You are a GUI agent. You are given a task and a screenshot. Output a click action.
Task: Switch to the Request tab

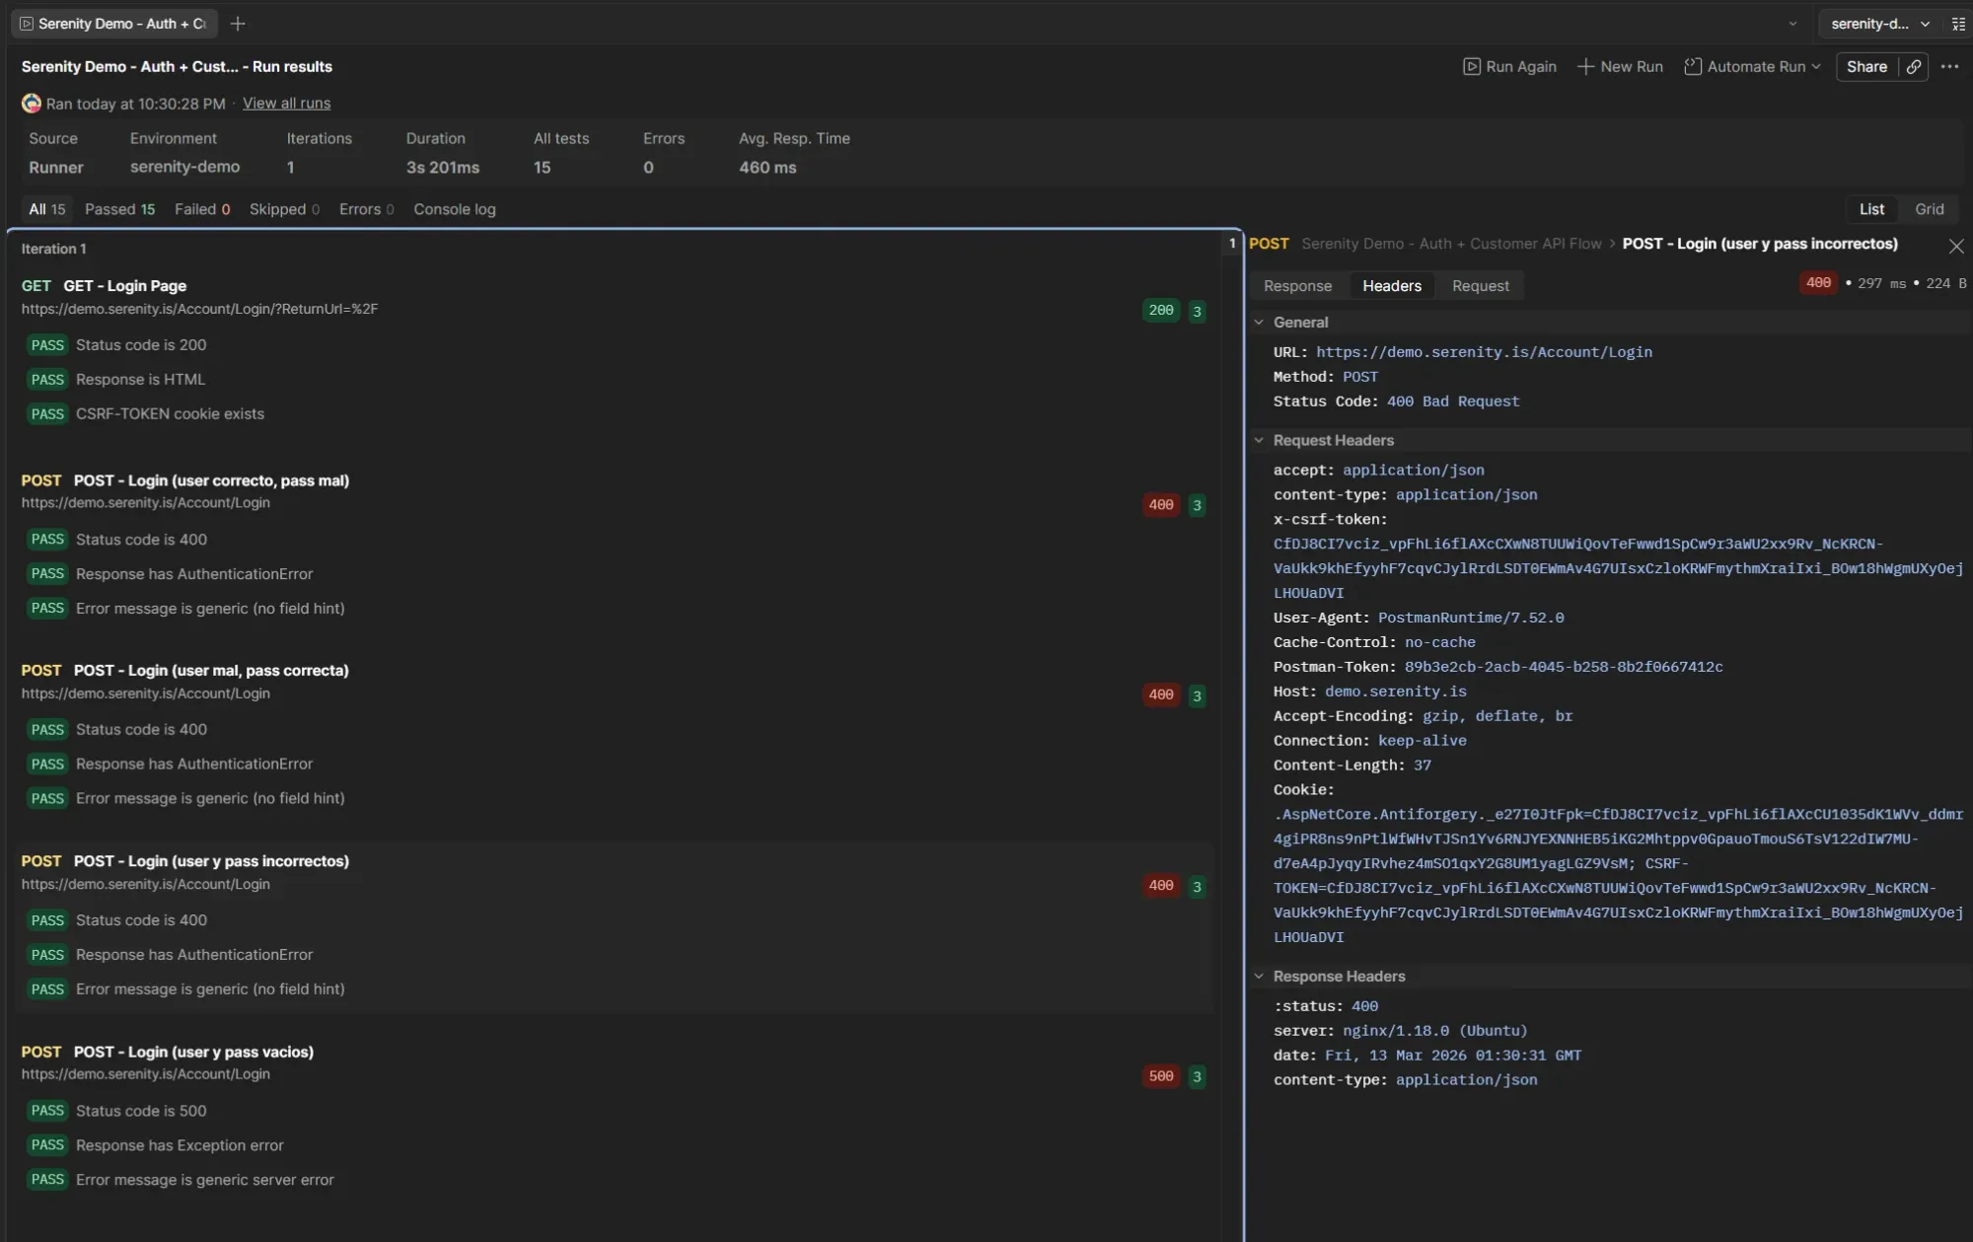(1479, 285)
